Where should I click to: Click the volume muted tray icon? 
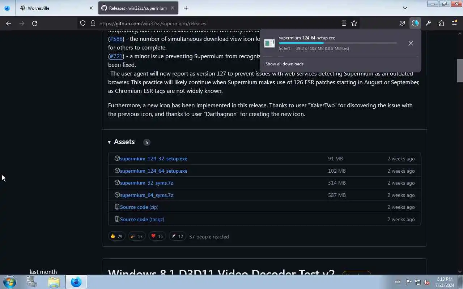tap(426, 282)
